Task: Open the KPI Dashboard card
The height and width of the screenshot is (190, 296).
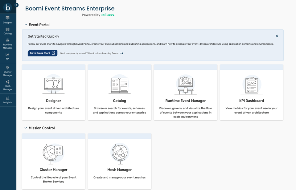Action: (x=252, y=93)
